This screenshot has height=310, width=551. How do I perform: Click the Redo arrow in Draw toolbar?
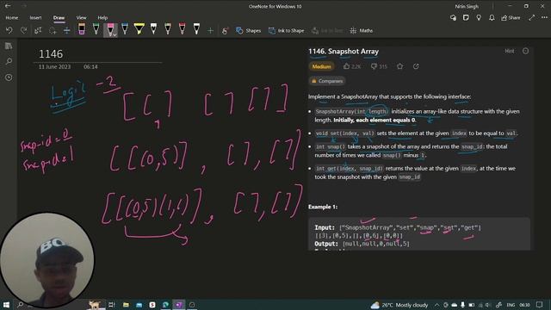tap(23, 31)
